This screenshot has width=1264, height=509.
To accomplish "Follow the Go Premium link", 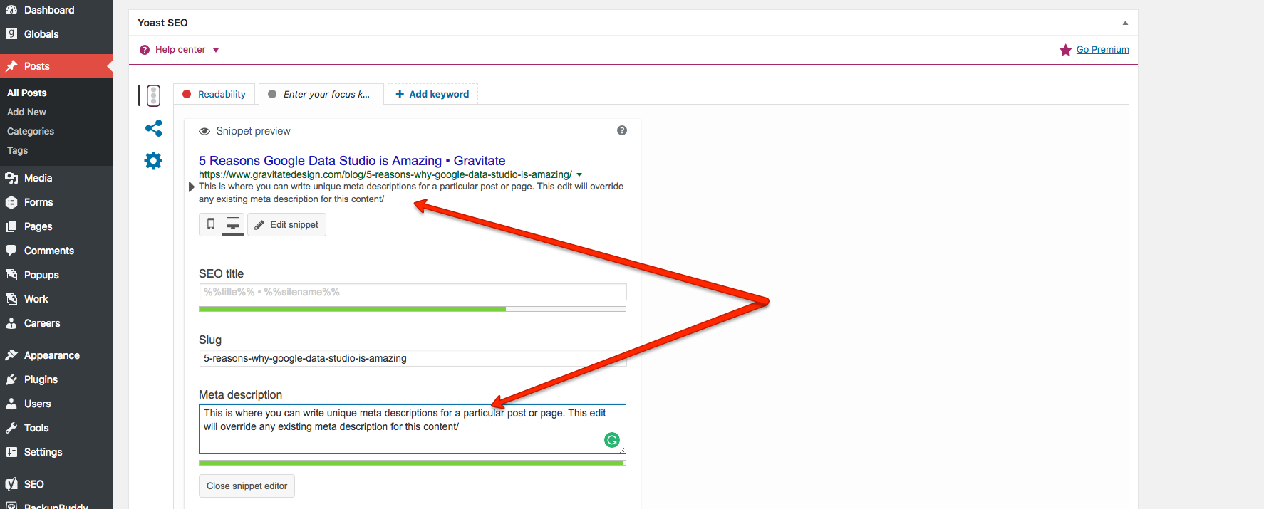I will tap(1102, 49).
